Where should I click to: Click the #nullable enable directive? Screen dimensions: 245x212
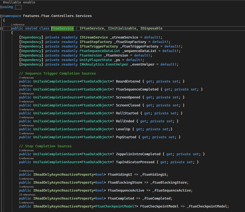[19, 2]
